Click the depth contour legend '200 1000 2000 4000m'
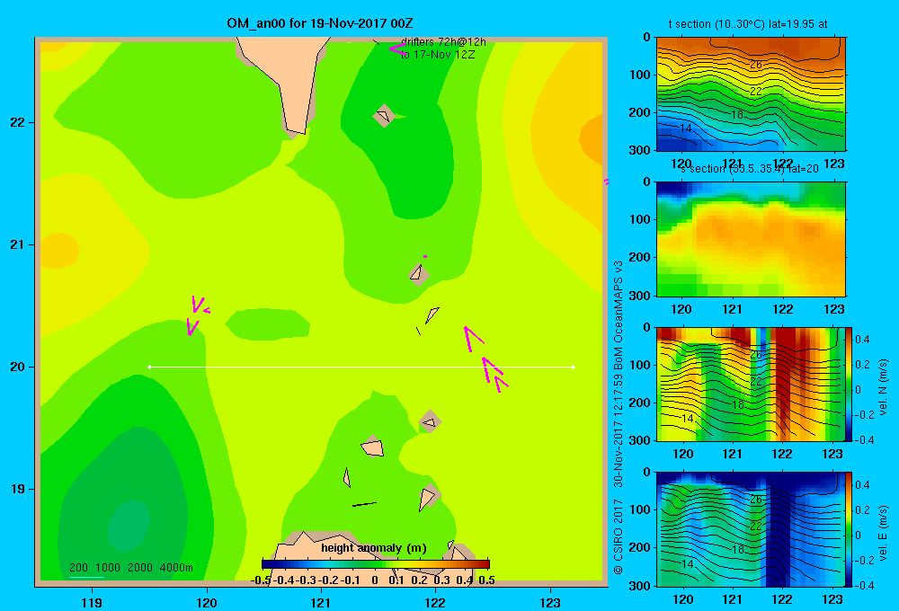This screenshot has height=611, width=899. pyautogui.click(x=130, y=568)
